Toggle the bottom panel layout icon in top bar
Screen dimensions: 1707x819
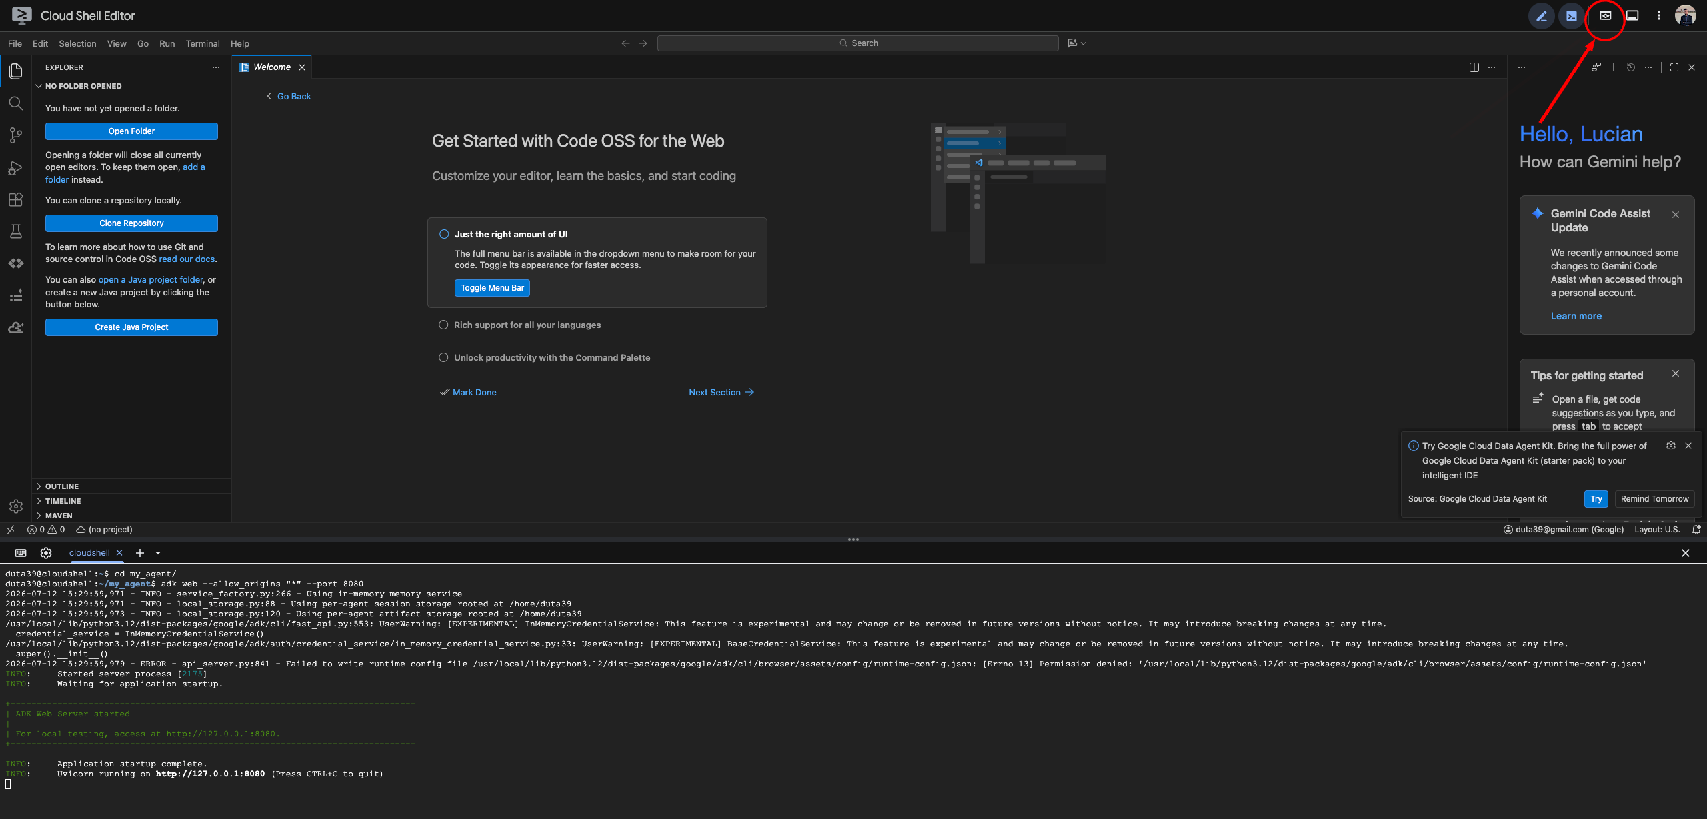[1632, 15]
